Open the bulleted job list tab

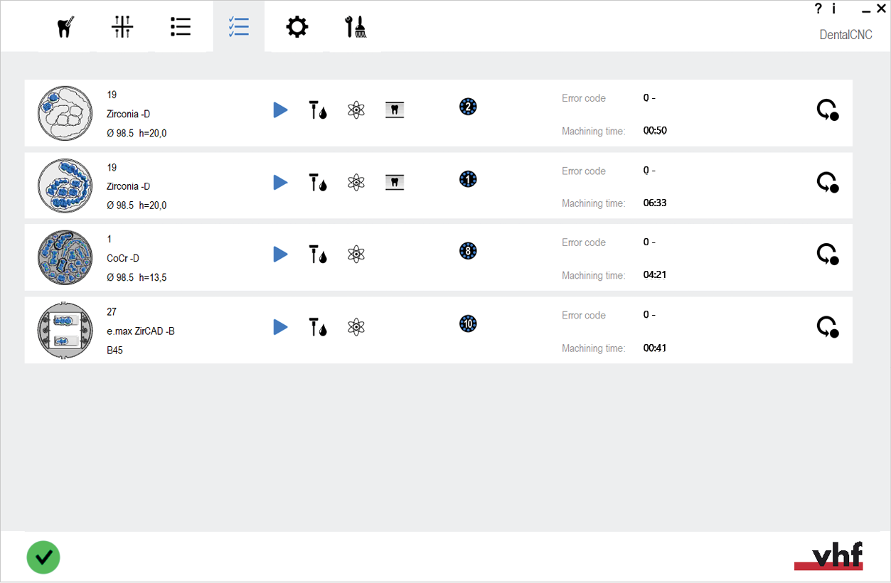tap(181, 27)
